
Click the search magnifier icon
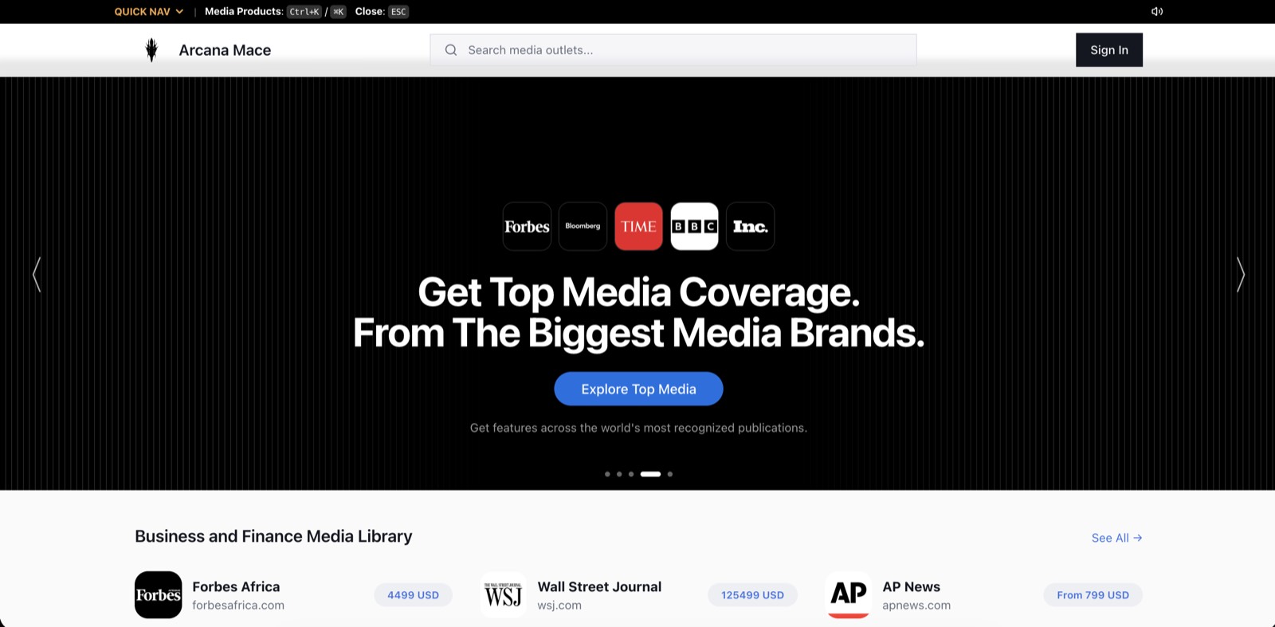tap(451, 49)
